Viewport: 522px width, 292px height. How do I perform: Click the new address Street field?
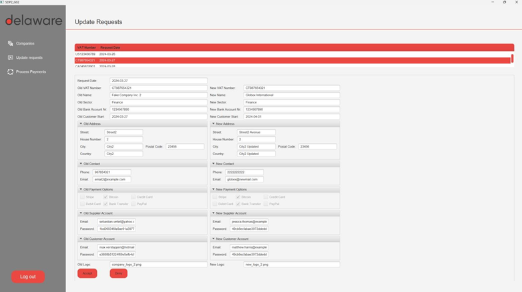[256, 132]
